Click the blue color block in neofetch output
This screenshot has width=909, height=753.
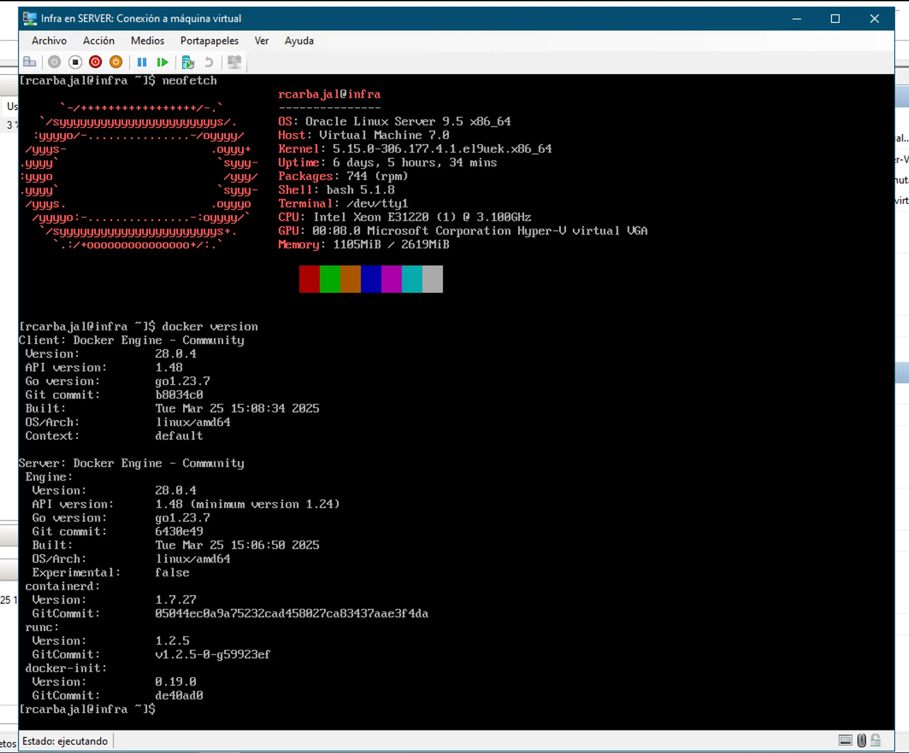click(x=371, y=279)
